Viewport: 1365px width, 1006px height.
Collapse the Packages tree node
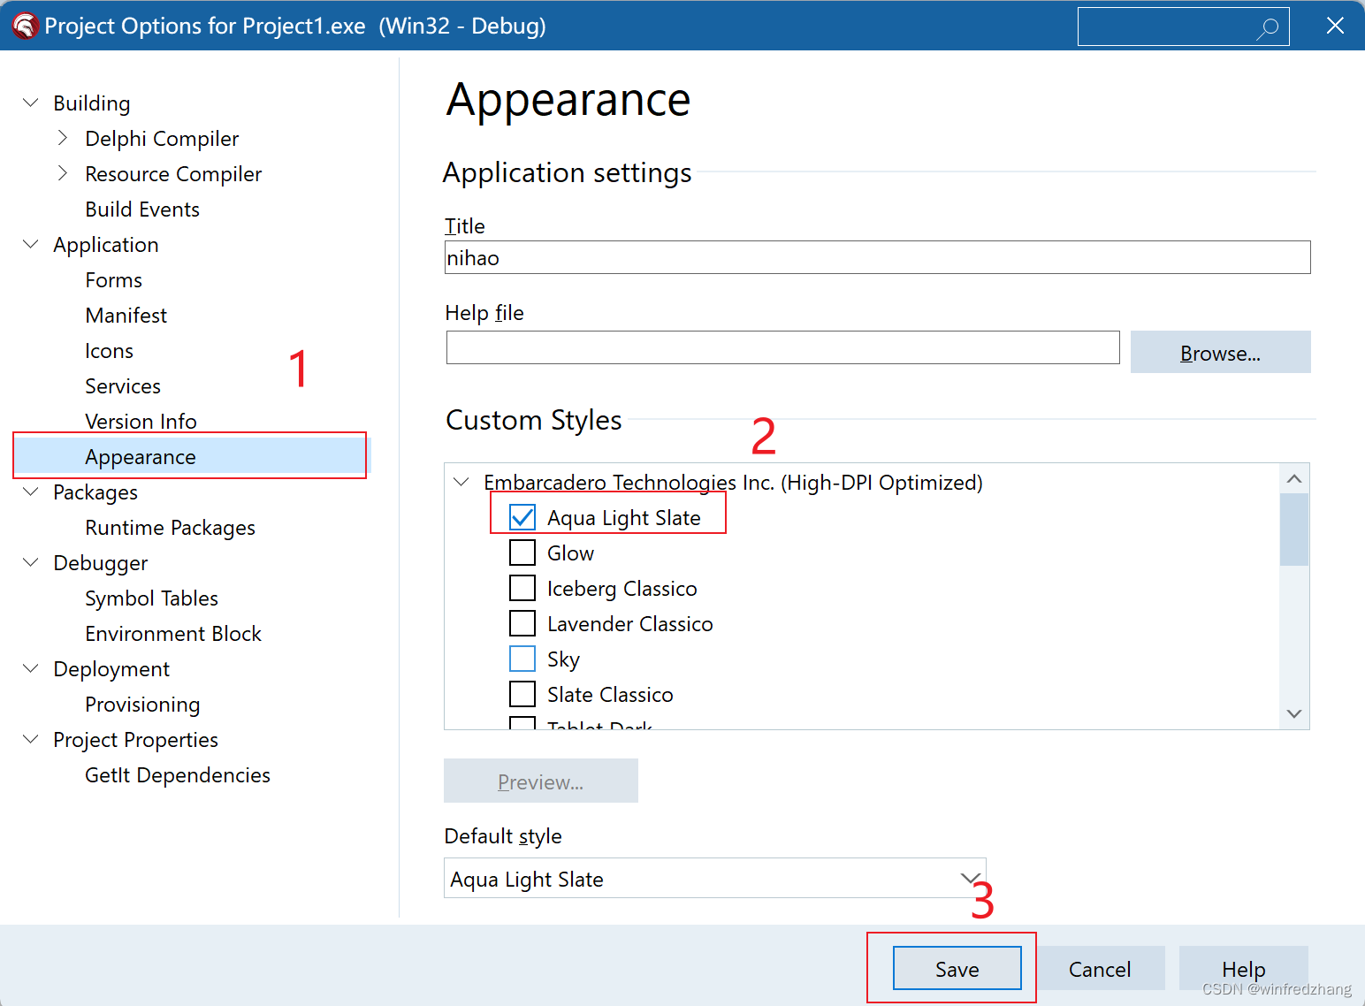coord(31,492)
